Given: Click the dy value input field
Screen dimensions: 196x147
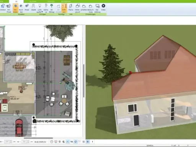Looking at the screenshot, I should [x=24, y=142].
